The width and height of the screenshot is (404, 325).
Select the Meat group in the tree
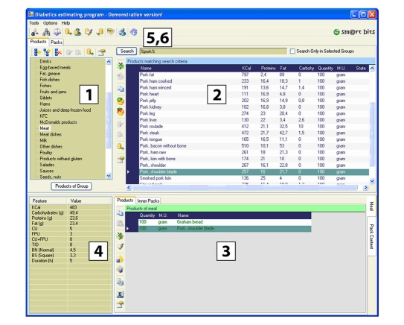point(45,128)
